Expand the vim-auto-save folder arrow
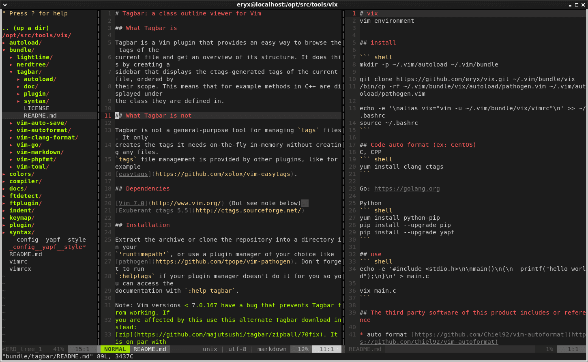 click(x=11, y=123)
